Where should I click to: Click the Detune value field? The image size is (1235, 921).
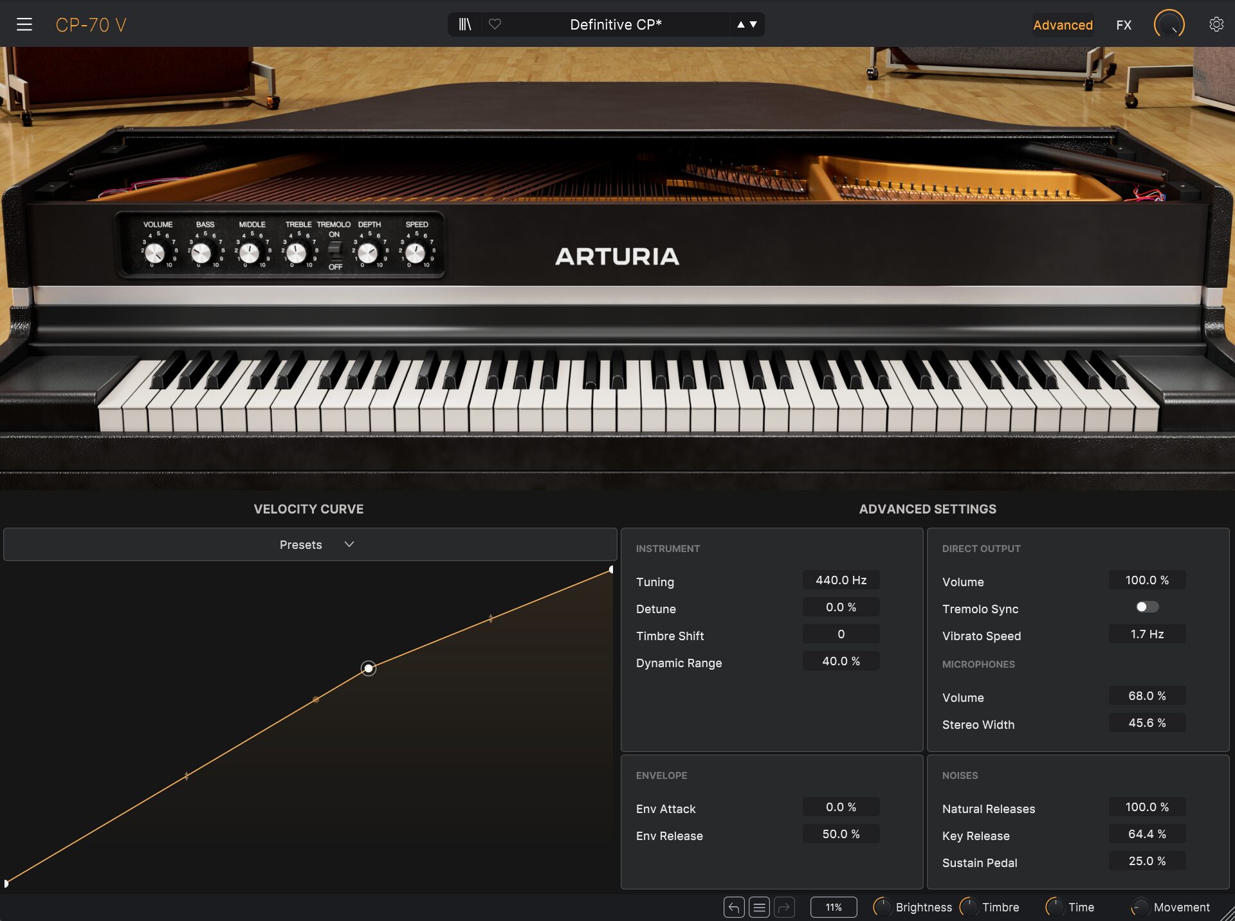(x=841, y=607)
